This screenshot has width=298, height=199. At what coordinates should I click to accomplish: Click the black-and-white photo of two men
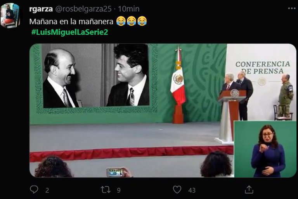point(95,76)
